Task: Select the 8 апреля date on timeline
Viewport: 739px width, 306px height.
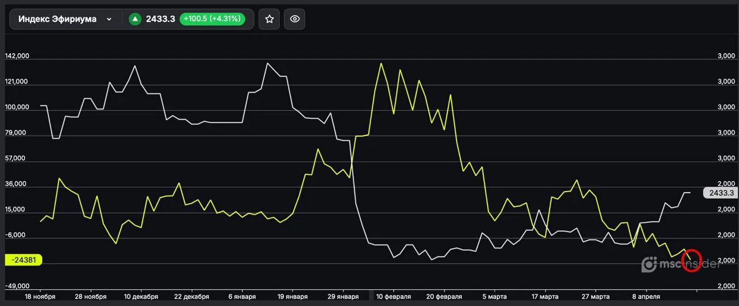Action: pyautogui.click(x=645, y=297)
